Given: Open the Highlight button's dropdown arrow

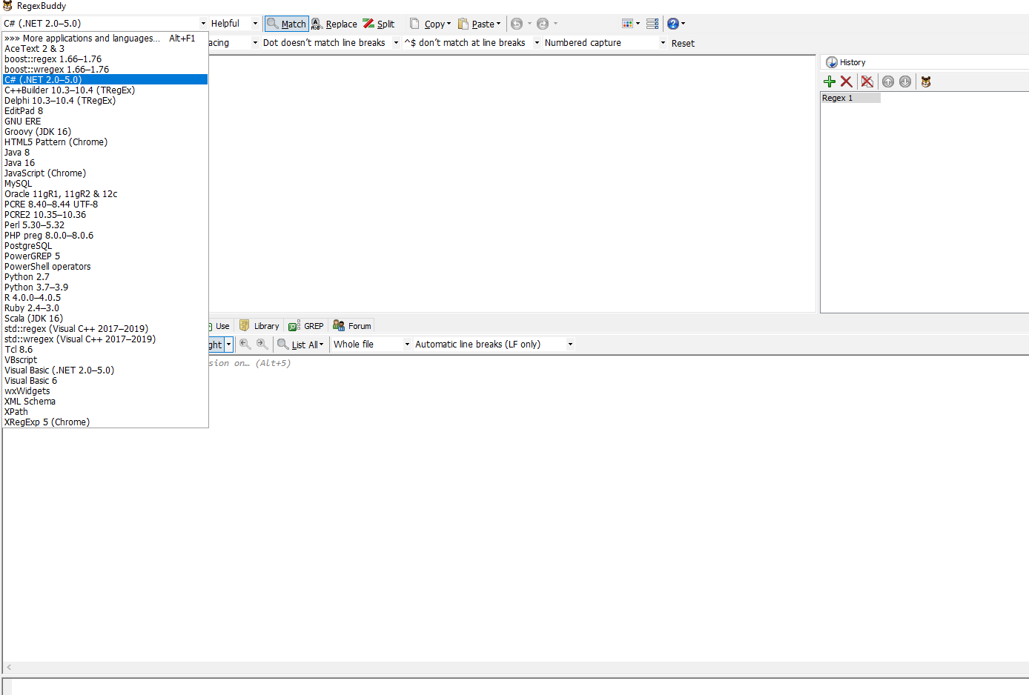Looking at the screenshot, I should pos(228,345).
